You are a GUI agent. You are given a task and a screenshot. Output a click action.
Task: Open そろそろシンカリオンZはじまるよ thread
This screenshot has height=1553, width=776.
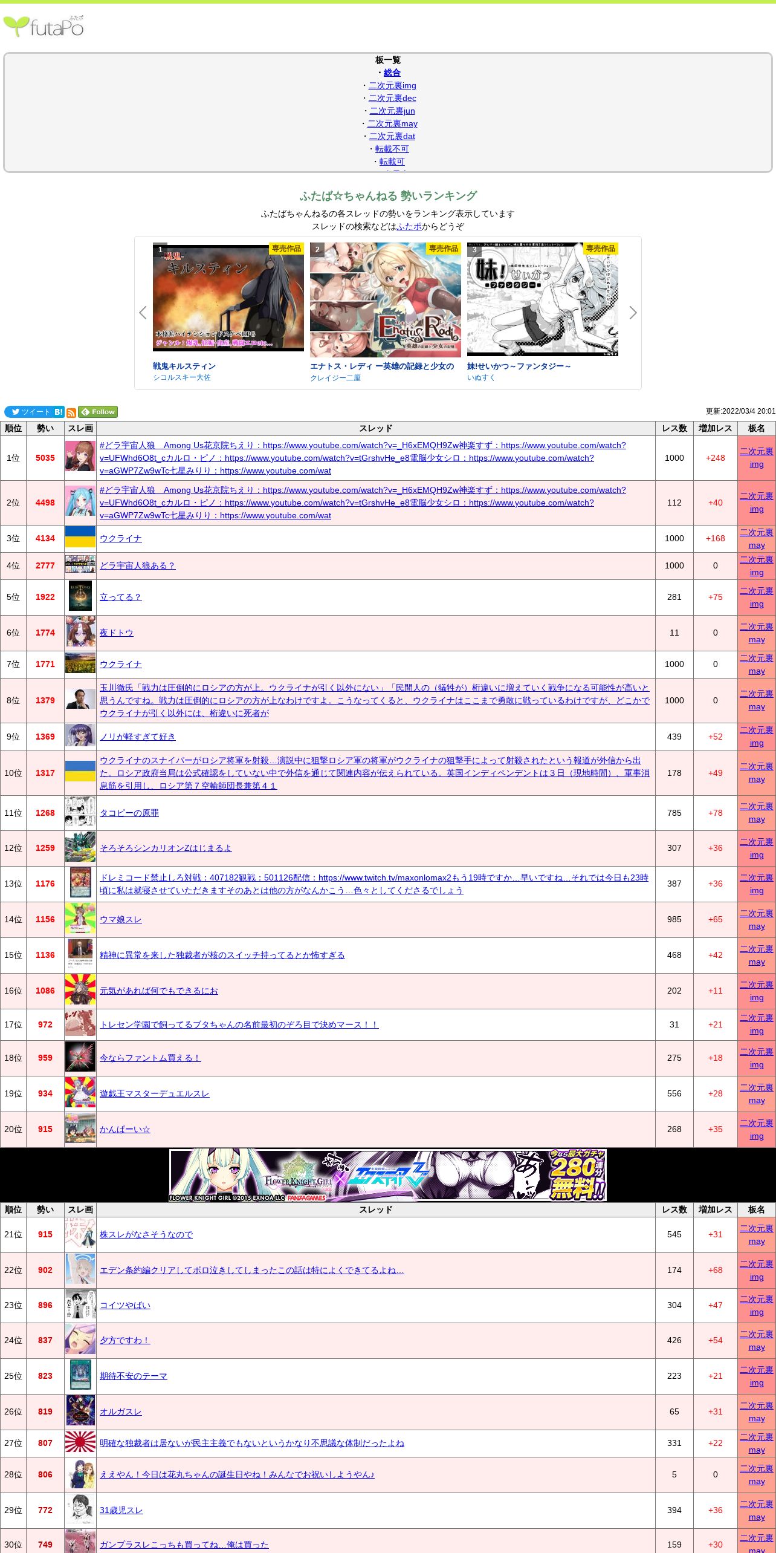[166, 848]
